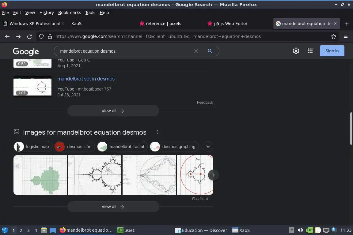Open file manager from taskbar
This screenshot has width=353, height=235.
pyautogui.click(x=44, y=230)
